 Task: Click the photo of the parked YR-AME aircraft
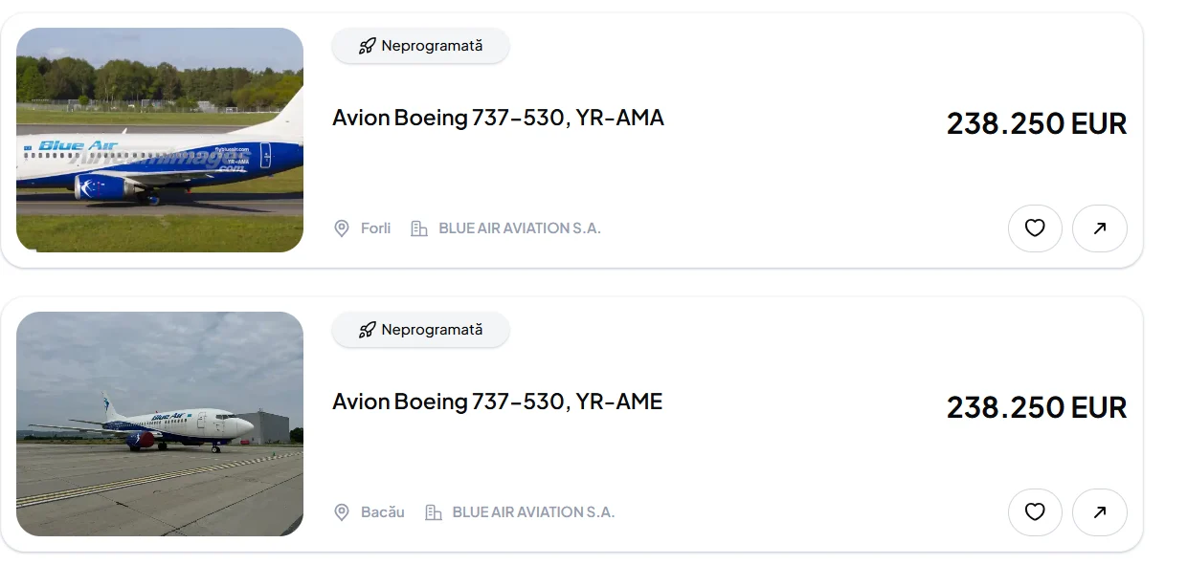click(x=160, y=424)
